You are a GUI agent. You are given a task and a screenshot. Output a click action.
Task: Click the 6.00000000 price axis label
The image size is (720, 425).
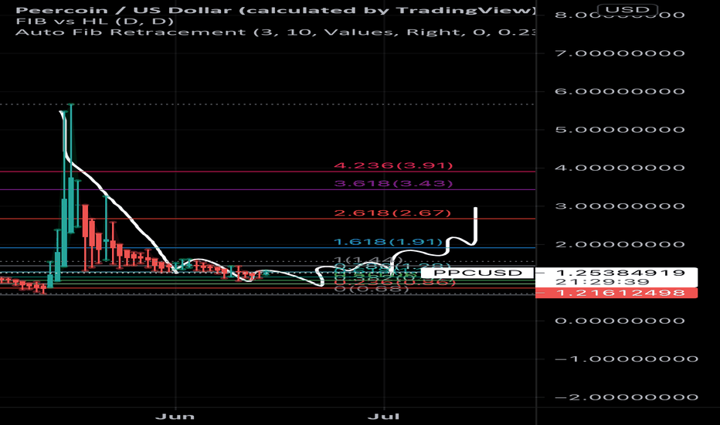click(x=620, y=91)
